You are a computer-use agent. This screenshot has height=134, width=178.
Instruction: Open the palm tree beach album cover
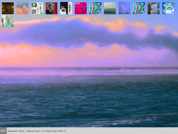click(x=154, y=8)
